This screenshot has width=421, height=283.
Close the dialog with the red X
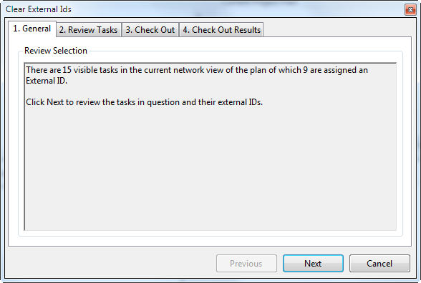pos(410,10)
